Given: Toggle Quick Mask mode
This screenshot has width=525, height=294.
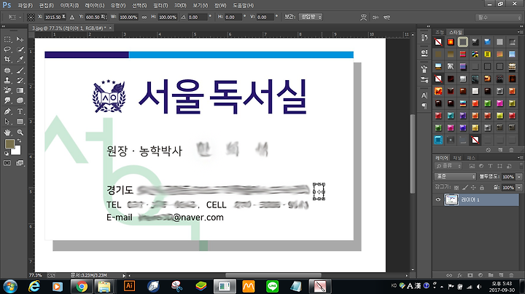Looking at the screenshot, I should click(7, 163).
